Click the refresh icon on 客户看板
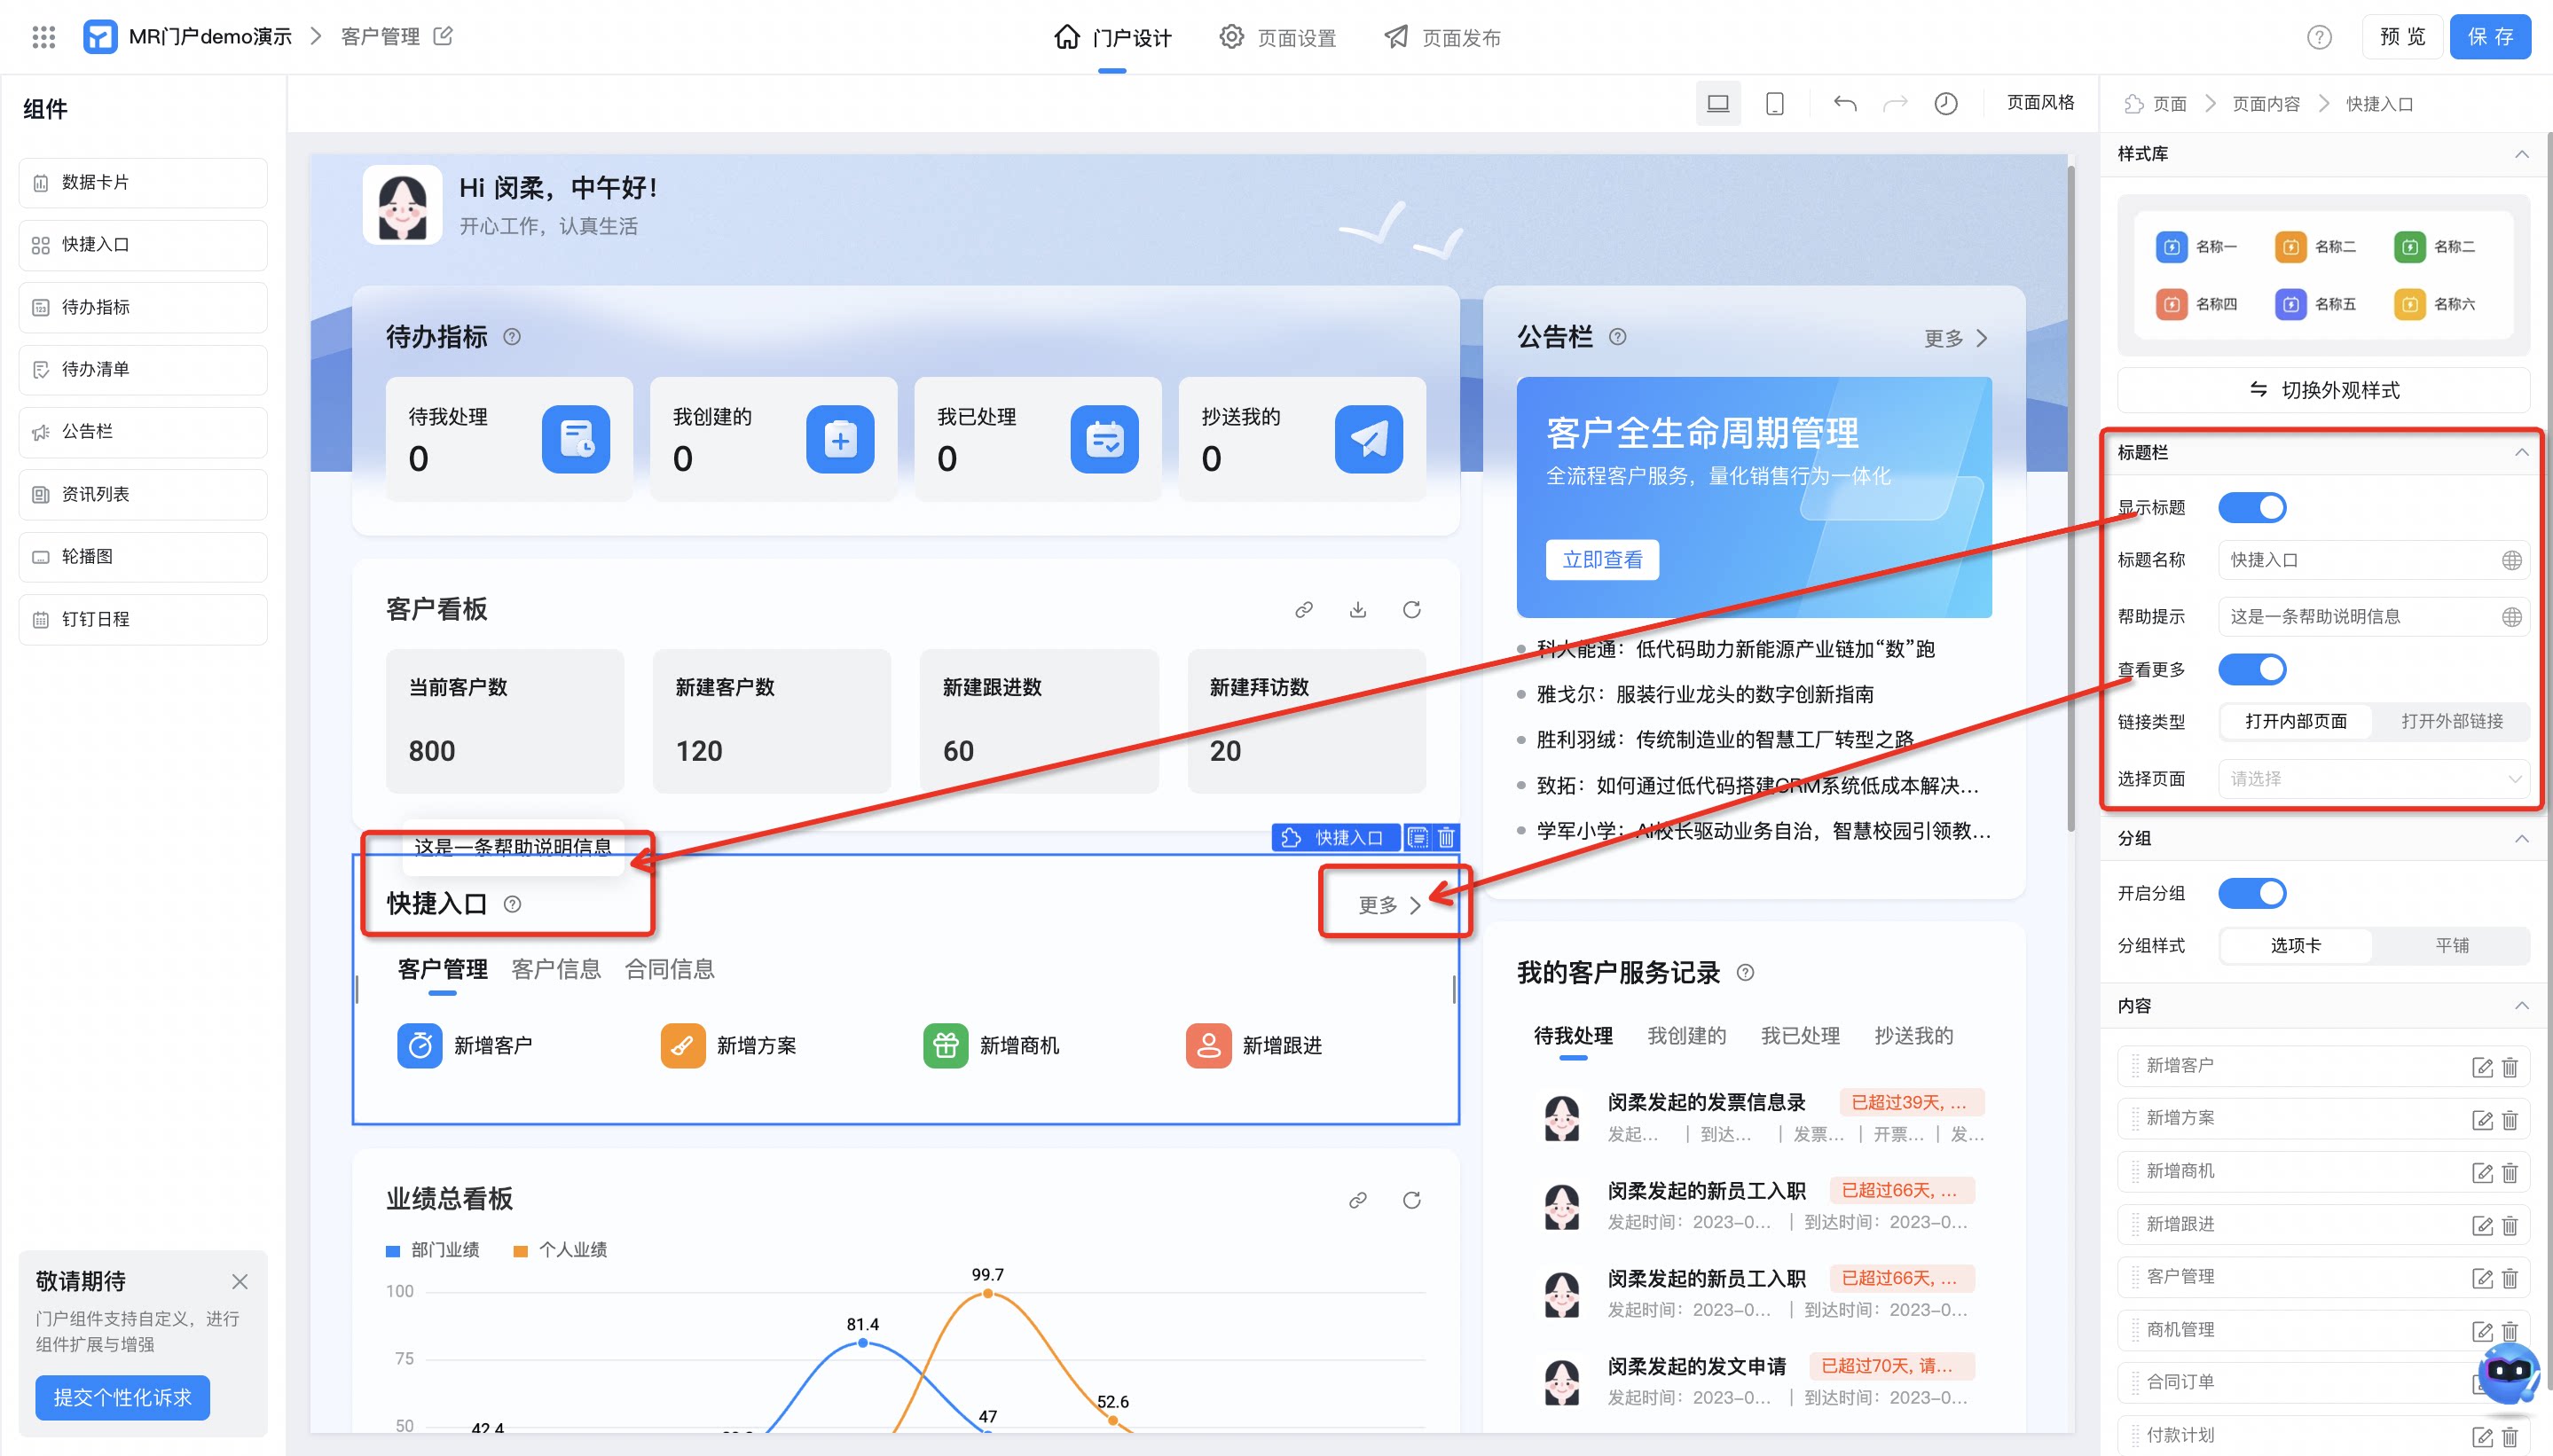This screenshot has height=1456, width=2553. pyautogui.click(x=1411, y=610)
